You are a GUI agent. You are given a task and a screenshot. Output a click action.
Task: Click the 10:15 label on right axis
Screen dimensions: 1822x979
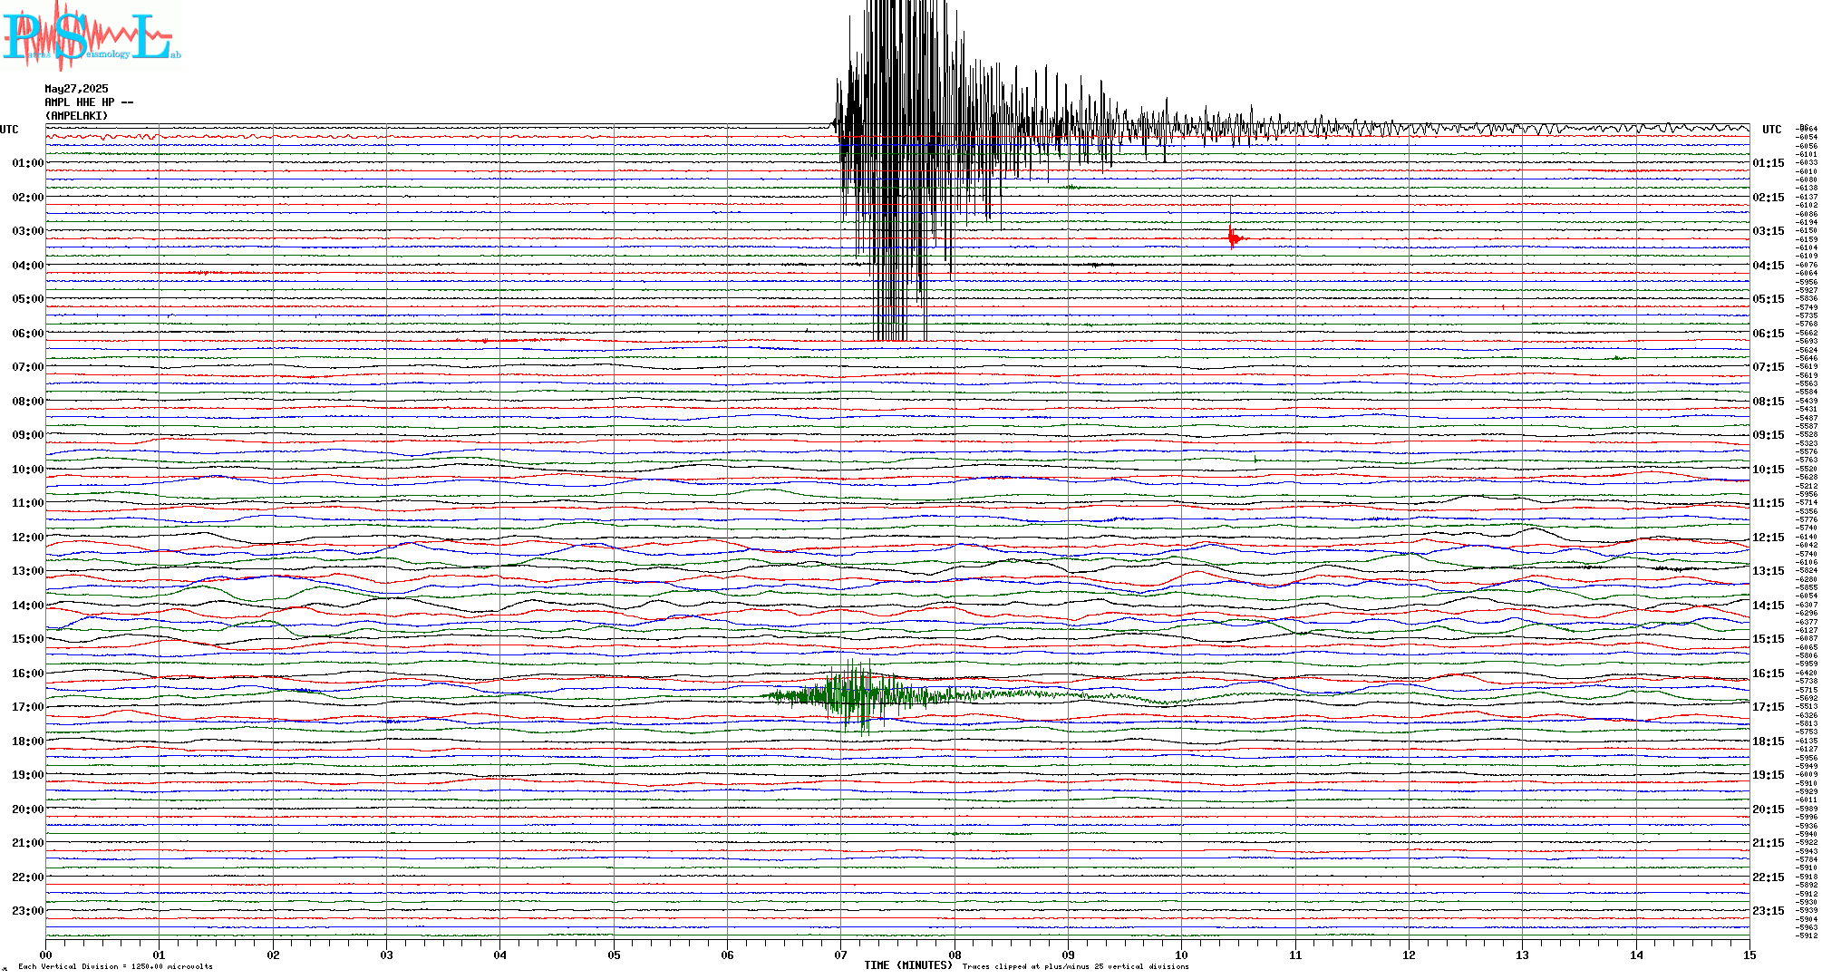tap(1769, 470)
